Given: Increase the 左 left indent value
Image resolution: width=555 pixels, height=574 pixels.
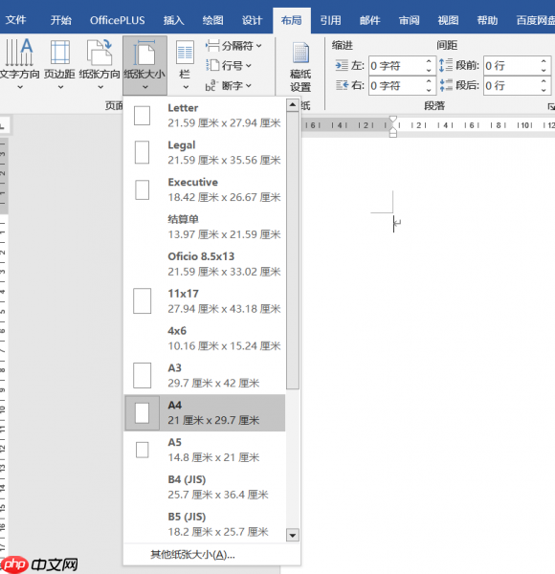Looking at the screenshot, I should click(x=429, y=61).
